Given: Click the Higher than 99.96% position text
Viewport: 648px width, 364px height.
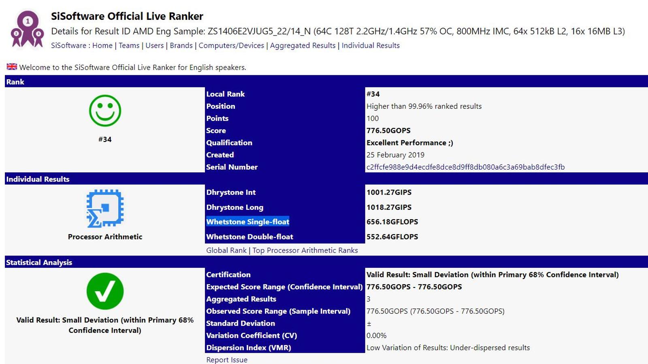Looking at the screenshot, I should point(424,106).
